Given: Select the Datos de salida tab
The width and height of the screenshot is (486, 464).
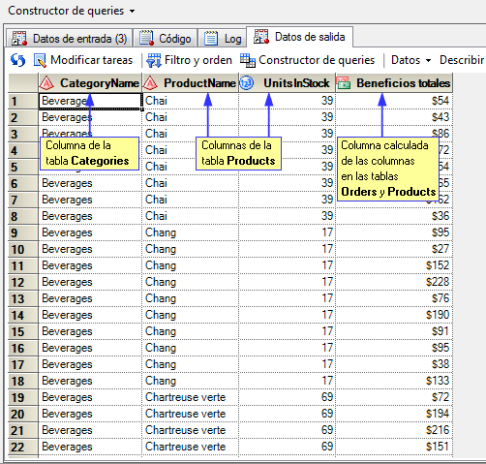Looking at the screenshot, I should click(299, 37).
